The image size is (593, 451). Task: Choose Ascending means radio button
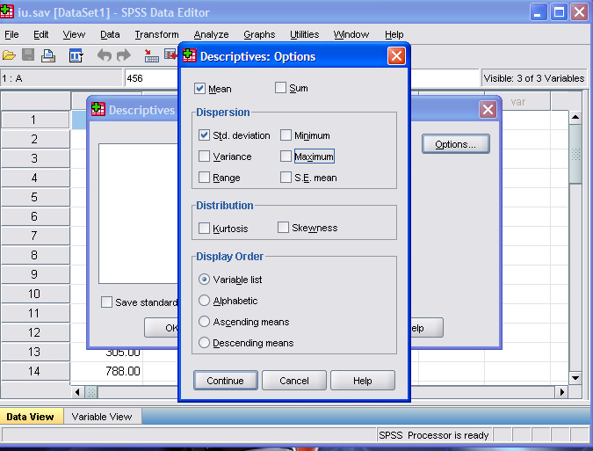[x=204, y=322]
